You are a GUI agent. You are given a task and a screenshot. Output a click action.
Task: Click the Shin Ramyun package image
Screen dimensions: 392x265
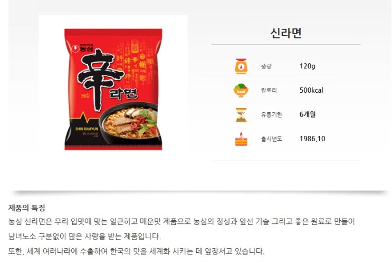click(113, 90)
